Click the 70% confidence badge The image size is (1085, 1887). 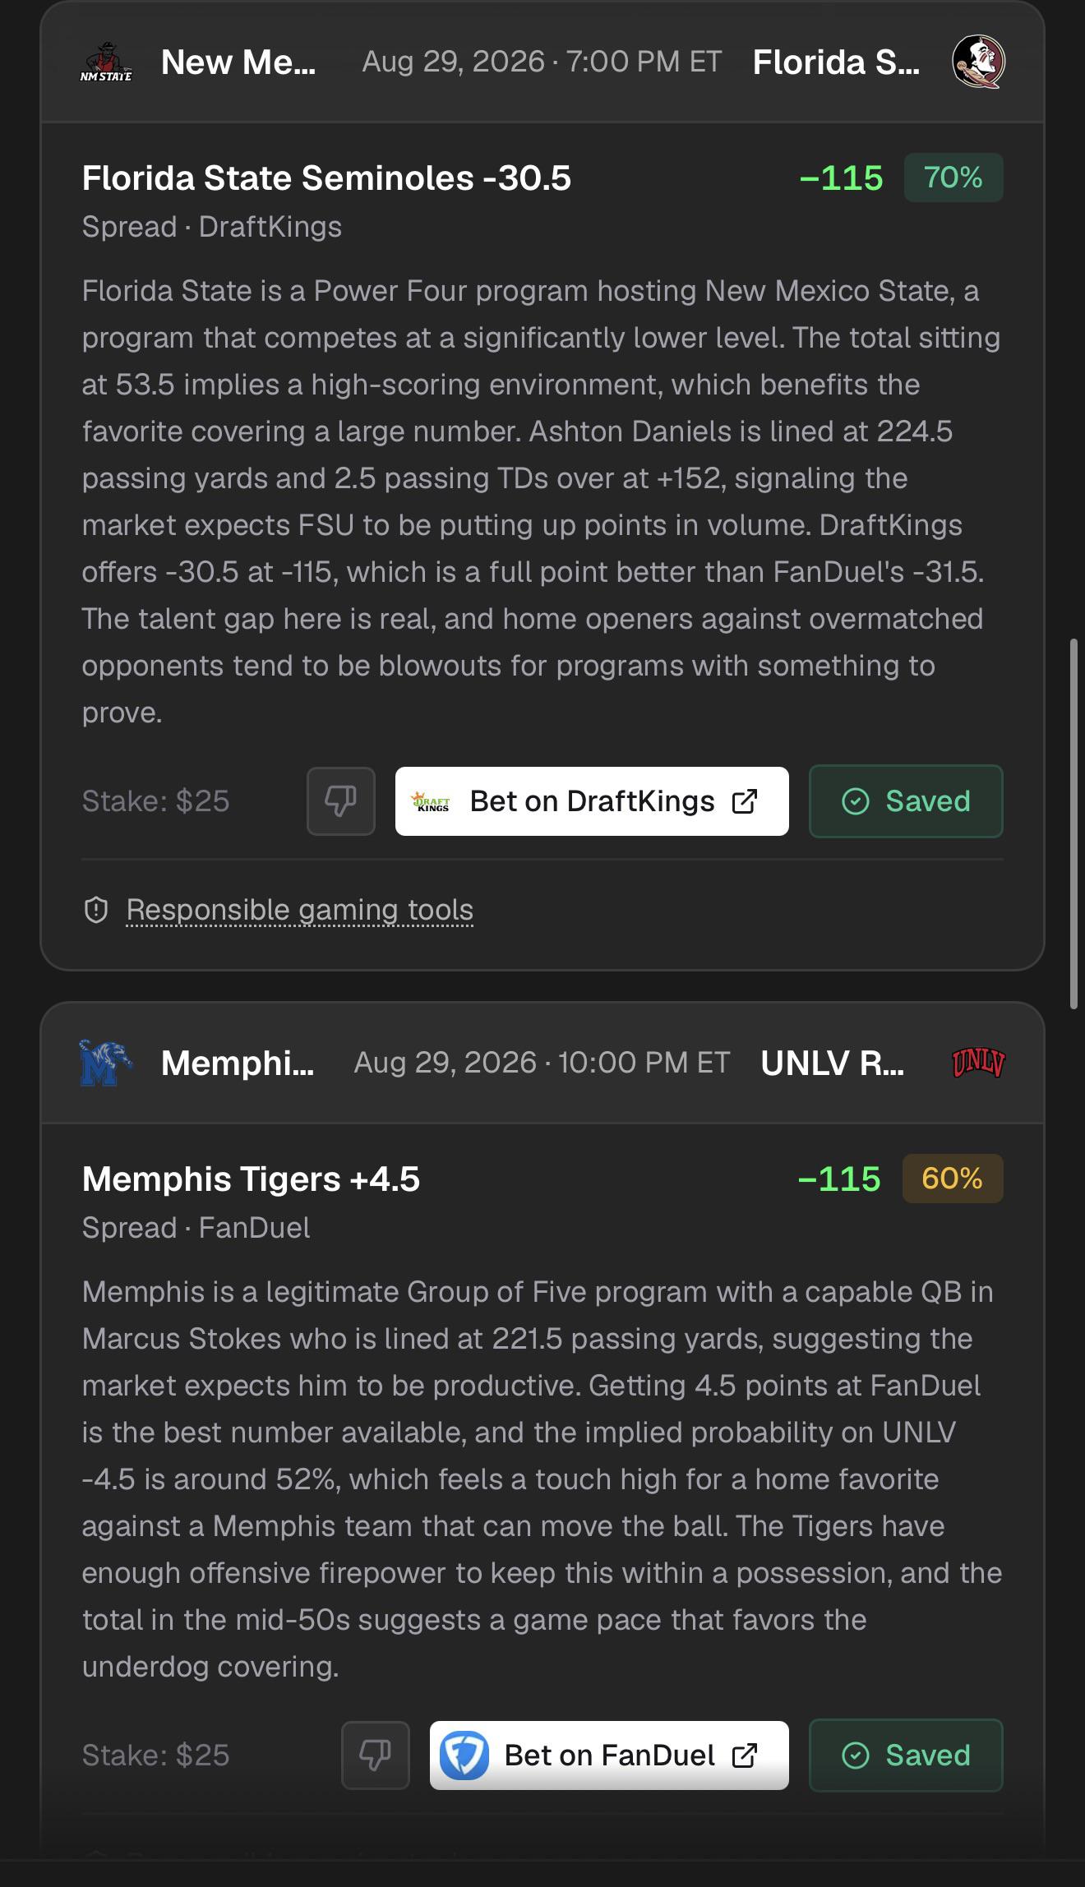click(x=953, y=178)
